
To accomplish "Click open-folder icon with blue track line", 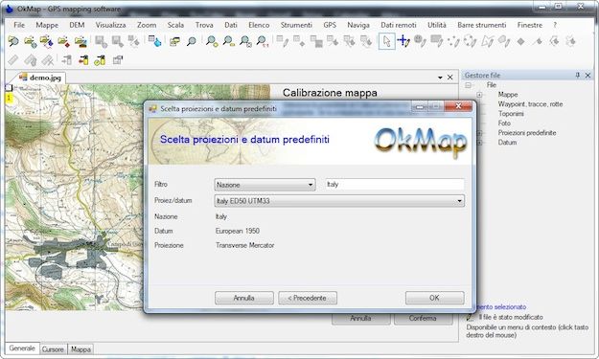I will [47, 41].
